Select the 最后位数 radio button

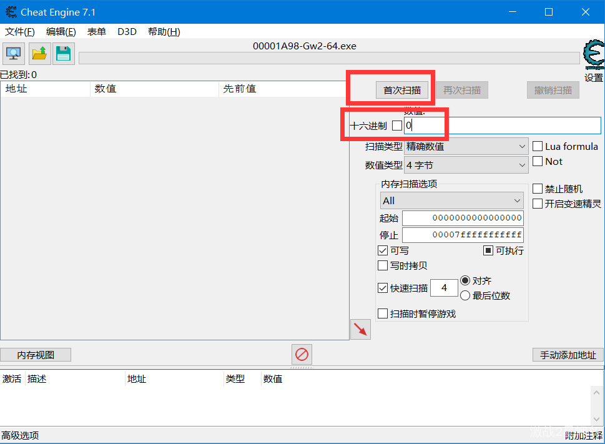(465, 295)
